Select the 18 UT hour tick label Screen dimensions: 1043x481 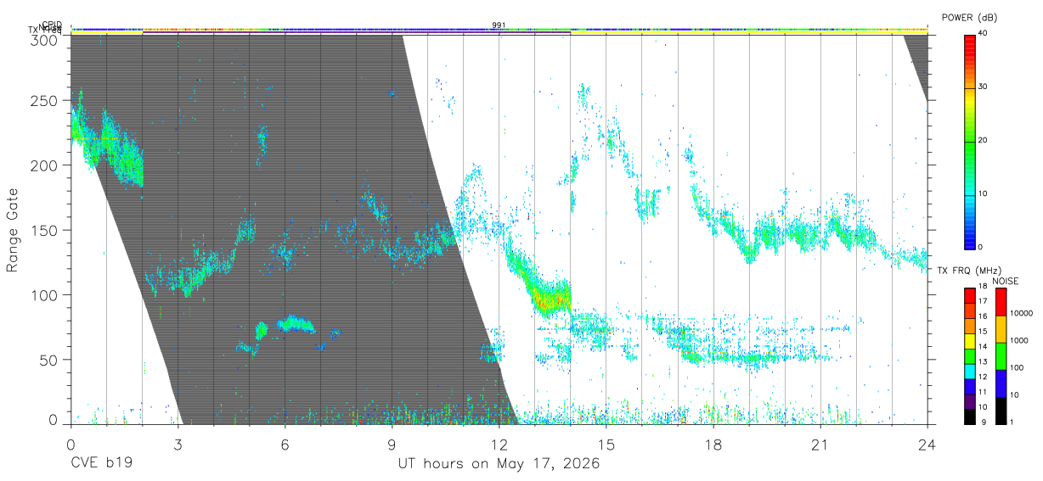pos(713,445)
